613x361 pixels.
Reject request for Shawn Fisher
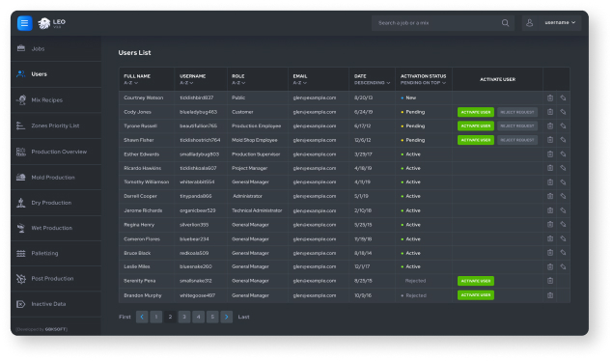[x=517, y=140]
